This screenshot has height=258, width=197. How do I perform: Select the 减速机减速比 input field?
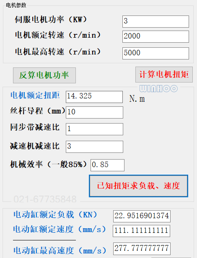94,147
